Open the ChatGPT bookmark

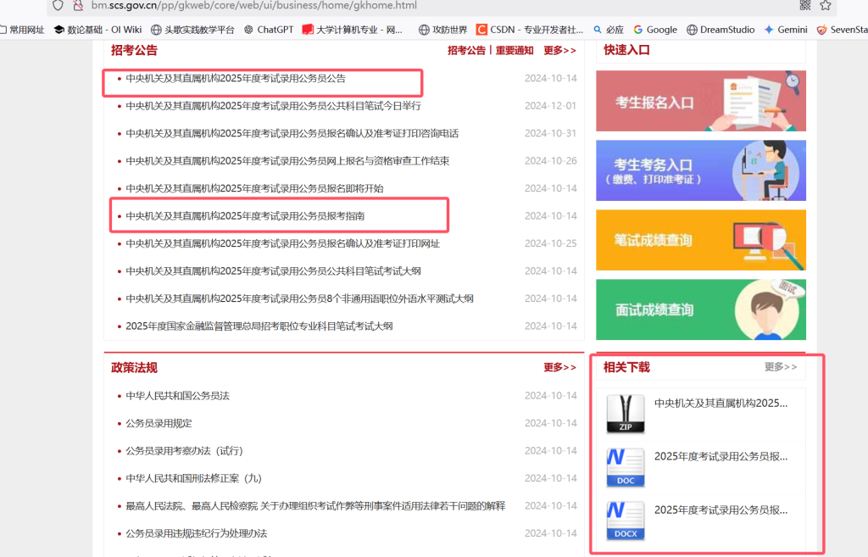[269, 30]
